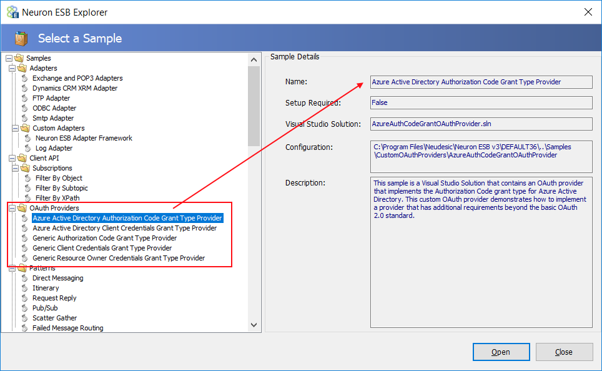Click the Scatter Gather sample icon

click(25, 318)
